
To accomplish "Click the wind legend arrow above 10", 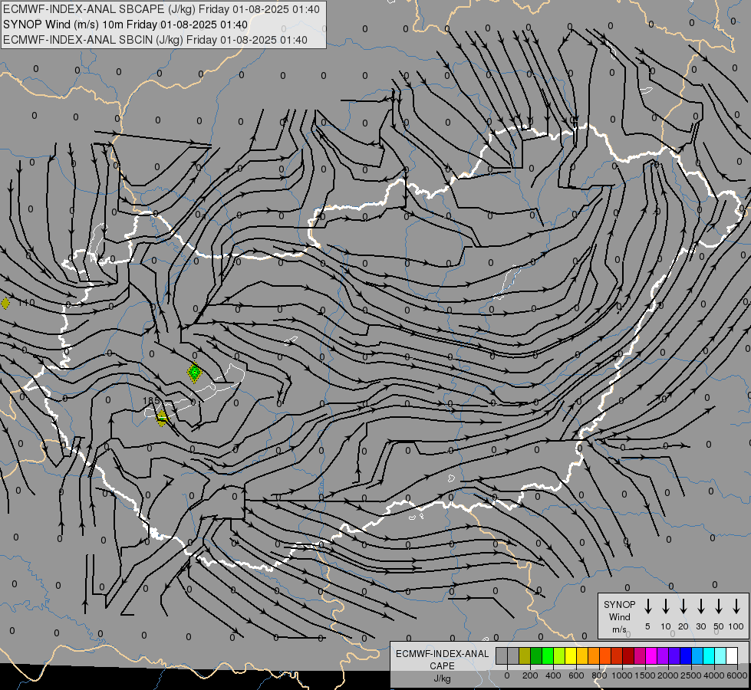I will pyautogui.click(x=666, y=606).
